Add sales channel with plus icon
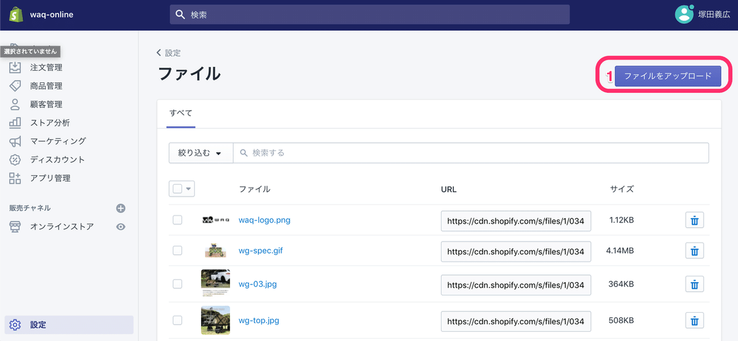Viewport: 738px width, 341px height. click(121, 208)
